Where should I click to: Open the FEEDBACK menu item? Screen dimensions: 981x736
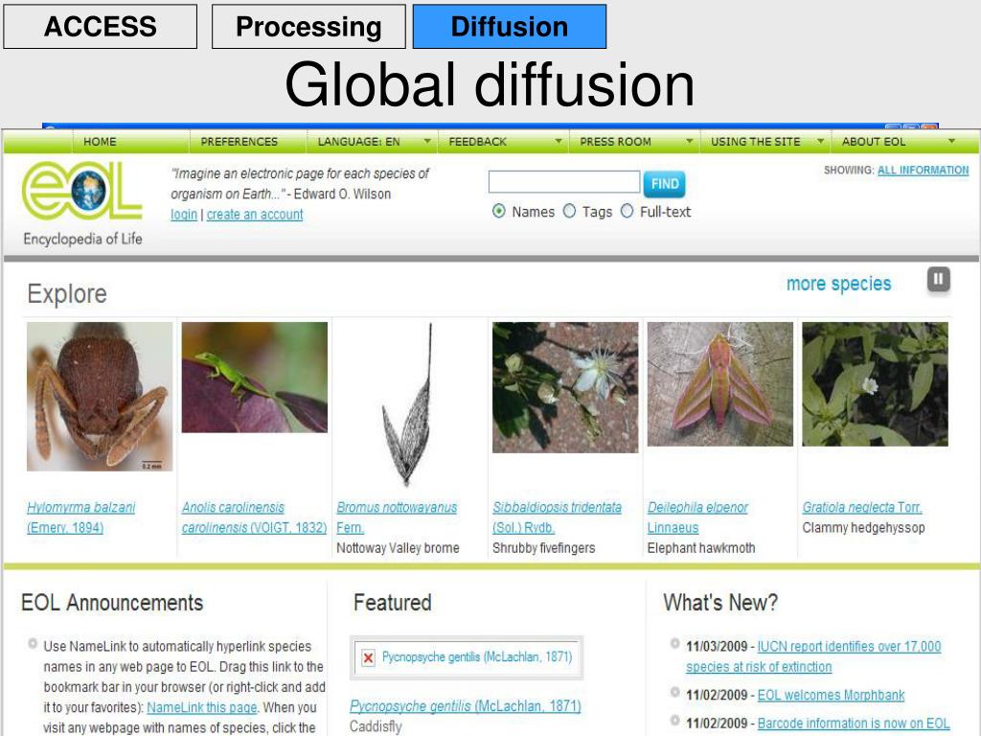[477, 142]
